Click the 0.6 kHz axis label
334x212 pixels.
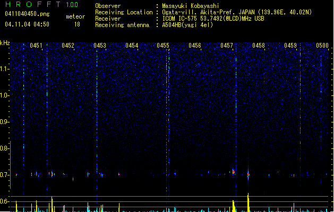point(4,201)
